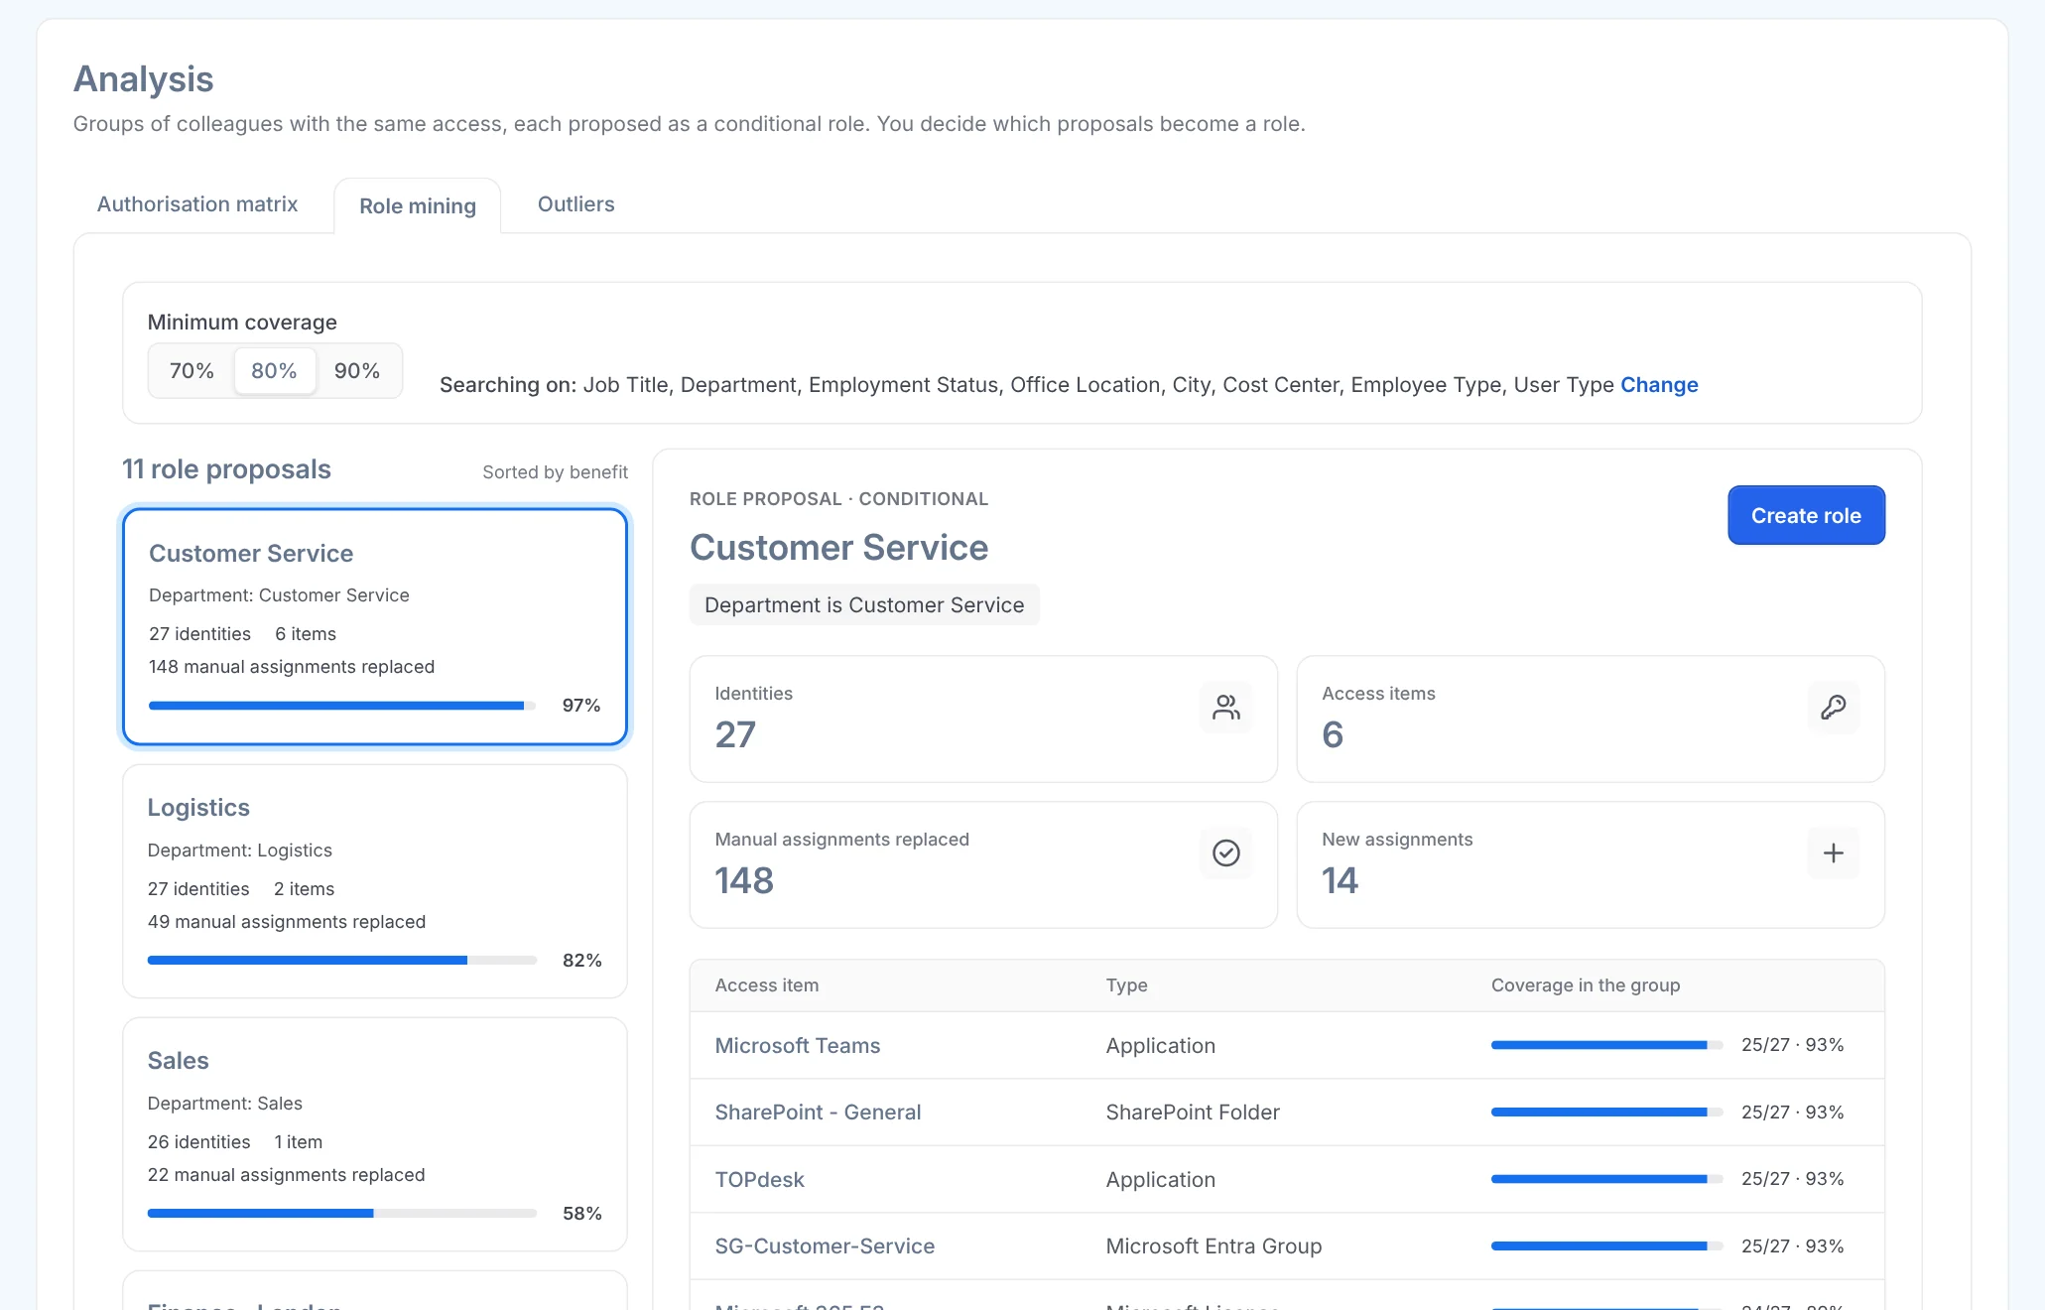Click the Department is Customer Service condition chip
The height and width of the screenshot is (1310, 2045).
864,604
